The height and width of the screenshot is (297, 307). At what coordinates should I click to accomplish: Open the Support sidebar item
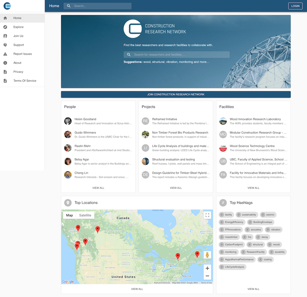[x=22, y=45]
